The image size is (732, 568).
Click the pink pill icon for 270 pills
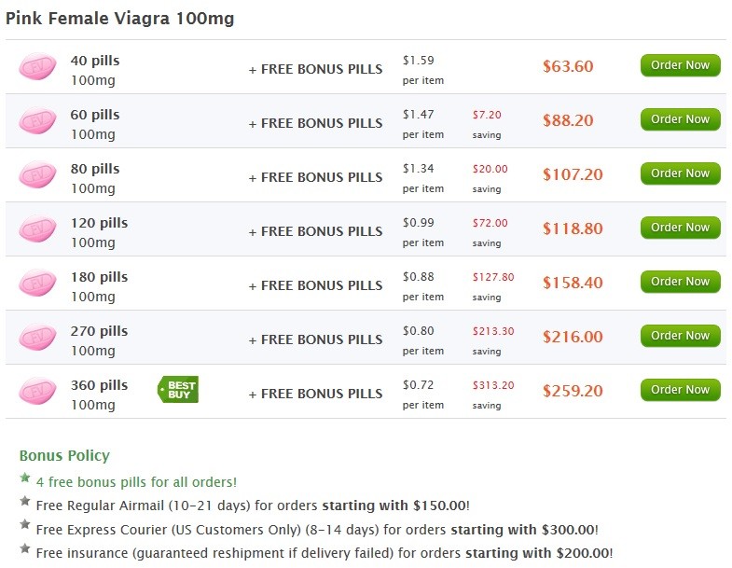pyautogui.click(x=37, y=337)
